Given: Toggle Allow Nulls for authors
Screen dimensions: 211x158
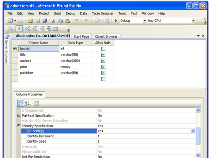Looking at the screenshot, I should pos(103,61).
